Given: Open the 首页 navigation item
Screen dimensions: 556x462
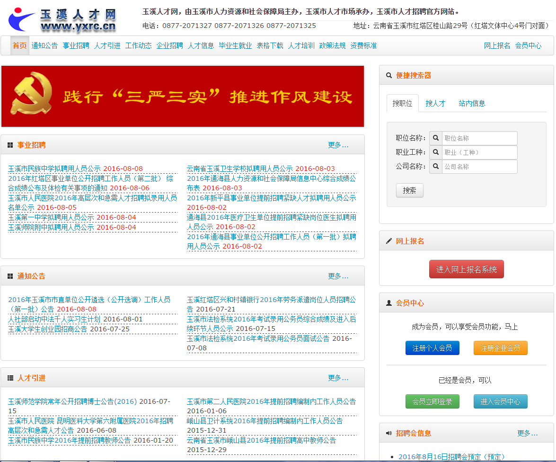Looking at the screenshot, I should pyautogui.click(x=19, y=45).
